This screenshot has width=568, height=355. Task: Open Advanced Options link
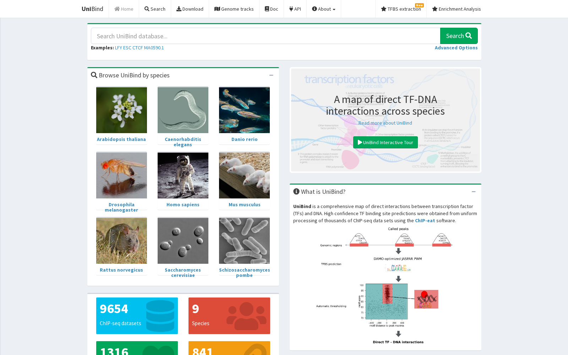point(456,48)
